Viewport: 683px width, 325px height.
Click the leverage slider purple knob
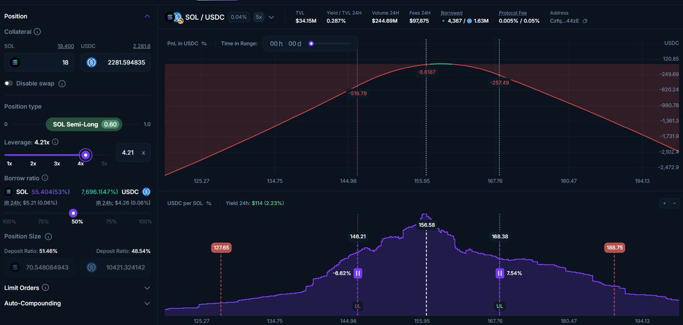(x=85, y=155)
